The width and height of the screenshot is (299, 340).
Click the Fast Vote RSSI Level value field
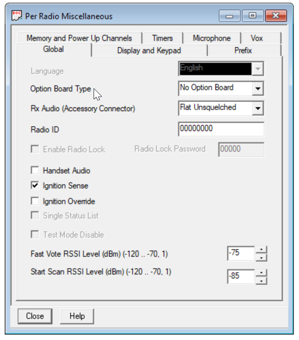pyautogui.click(x=240, y=254)
